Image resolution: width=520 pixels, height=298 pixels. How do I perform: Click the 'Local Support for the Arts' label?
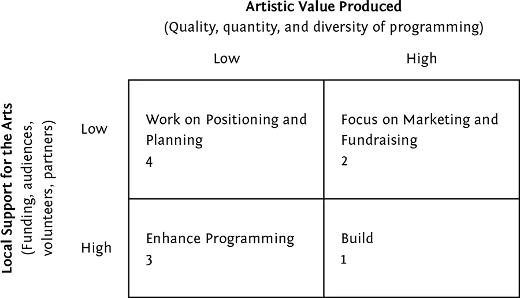9,187
